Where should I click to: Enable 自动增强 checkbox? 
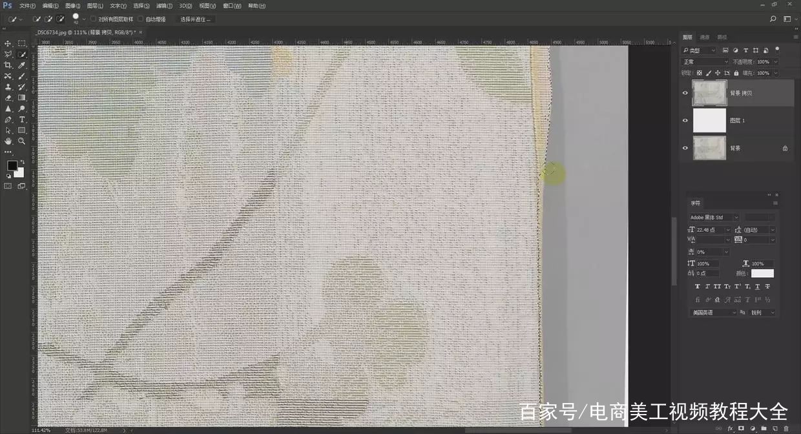140,19
